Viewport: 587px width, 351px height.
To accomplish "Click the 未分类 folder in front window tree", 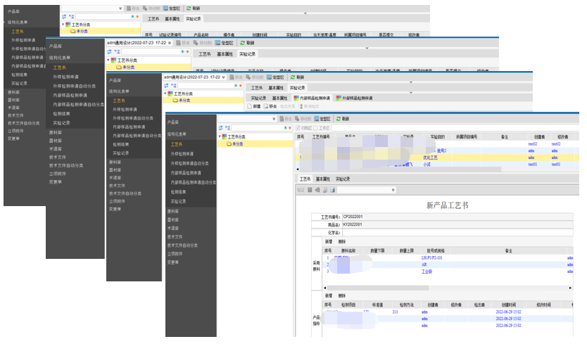I will (235, 143).
